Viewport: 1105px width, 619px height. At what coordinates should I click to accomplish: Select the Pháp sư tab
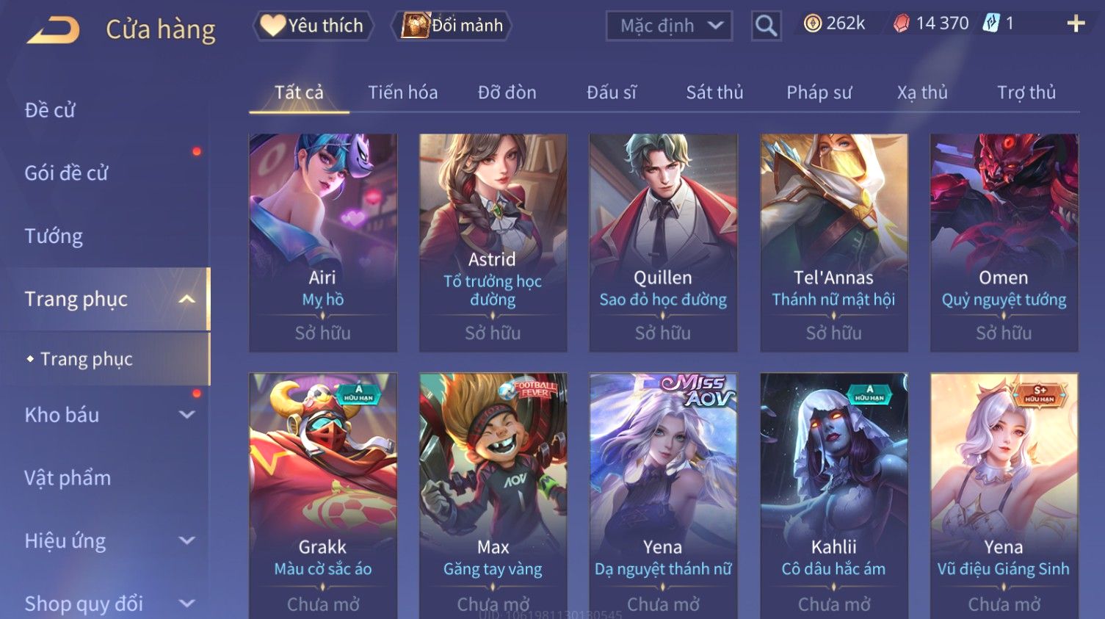[819, 93]
